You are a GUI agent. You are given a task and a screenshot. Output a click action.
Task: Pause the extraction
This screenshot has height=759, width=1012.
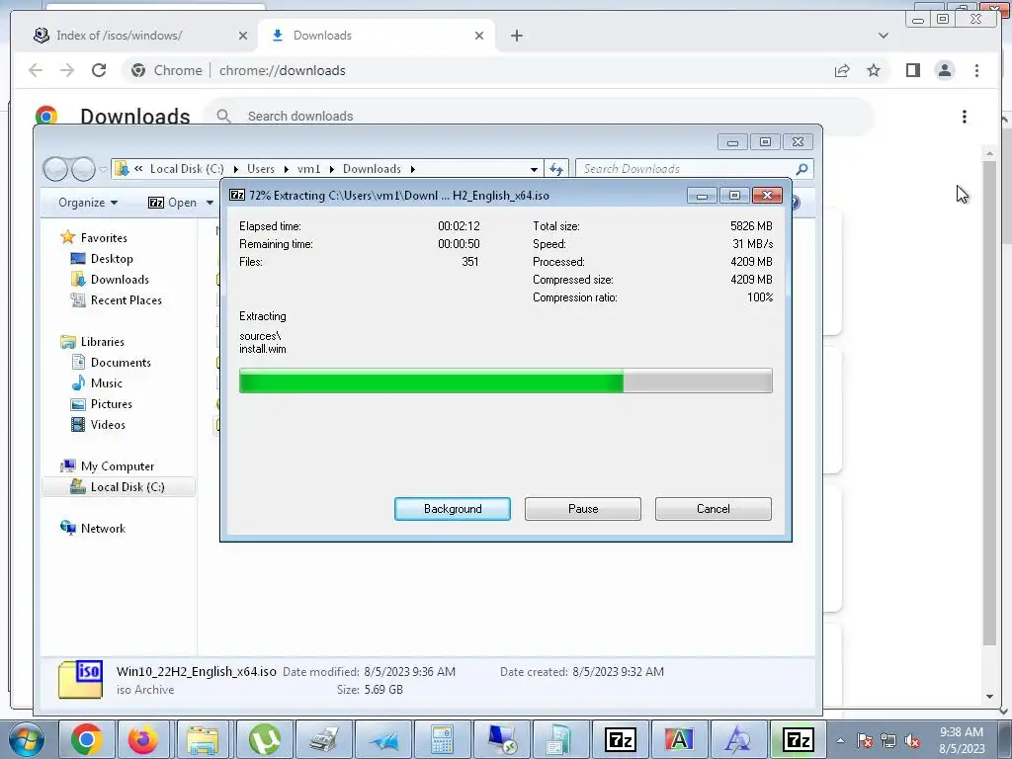[583, 509]
